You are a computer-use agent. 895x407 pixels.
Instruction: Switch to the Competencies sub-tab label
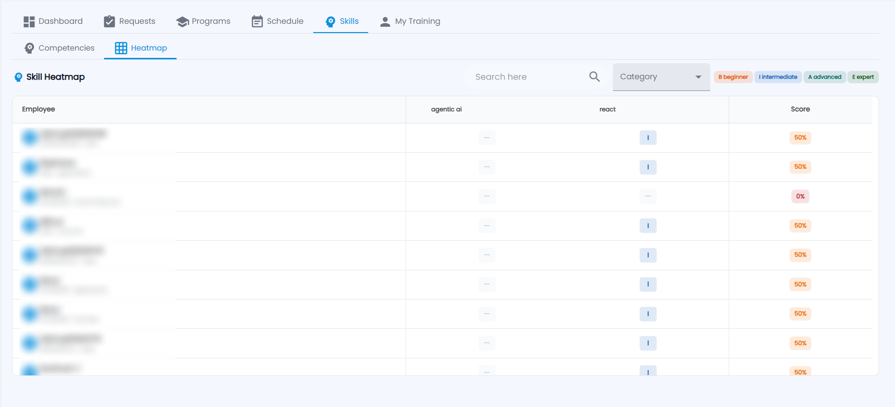pos(67,48)
